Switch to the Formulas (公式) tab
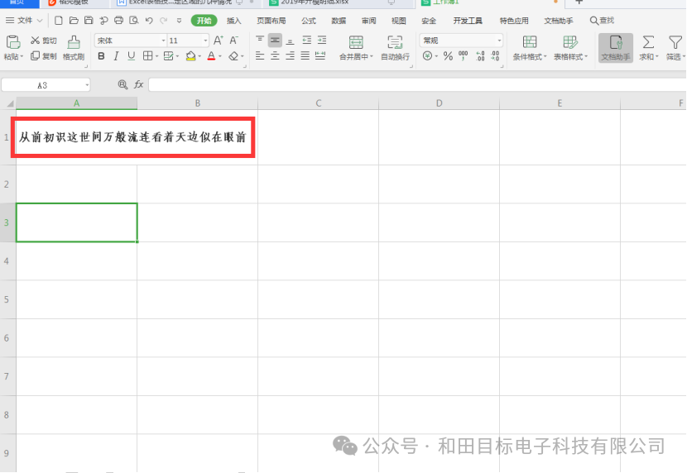The width and height of the screenshot is (687, 473). 309,21
